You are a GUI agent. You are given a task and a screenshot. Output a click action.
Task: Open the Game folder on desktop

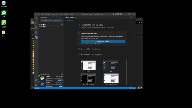pyautogui.click(x=4, y=34)
